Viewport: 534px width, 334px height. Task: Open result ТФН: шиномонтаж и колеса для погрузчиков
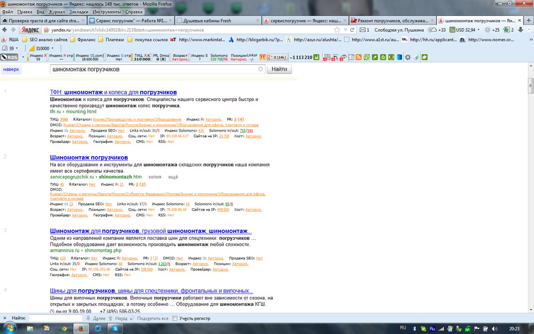[x=114, y=92]
